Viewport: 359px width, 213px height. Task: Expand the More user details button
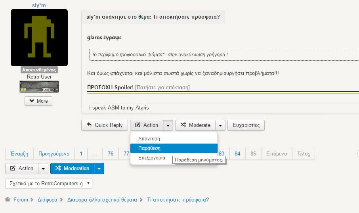[38, 101]
